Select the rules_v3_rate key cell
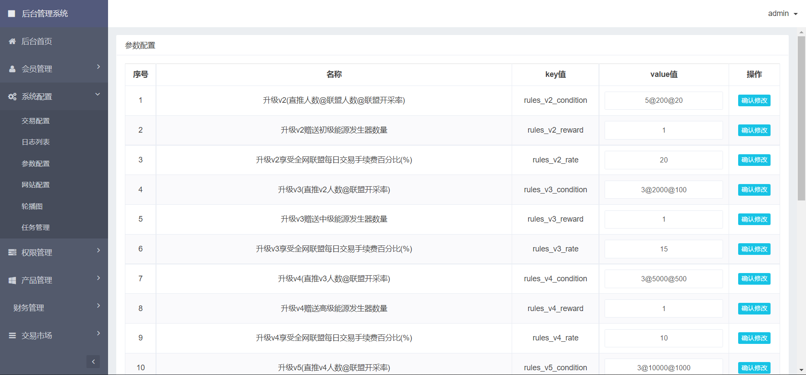 (555, 249)
